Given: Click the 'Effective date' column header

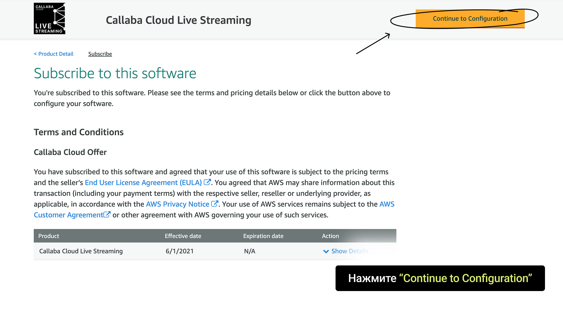Looking at the screenshot, I should (x=183, y=236).
